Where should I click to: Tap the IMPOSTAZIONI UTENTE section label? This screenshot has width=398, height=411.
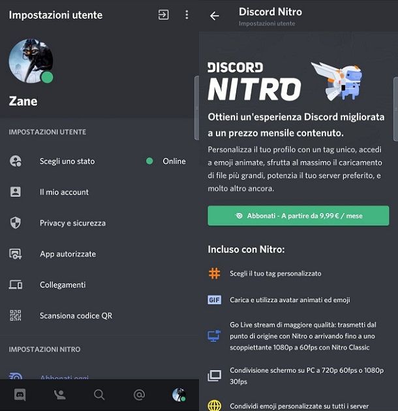coord(47,132)
